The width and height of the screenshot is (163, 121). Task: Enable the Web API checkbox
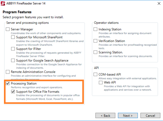click(101, 83)
